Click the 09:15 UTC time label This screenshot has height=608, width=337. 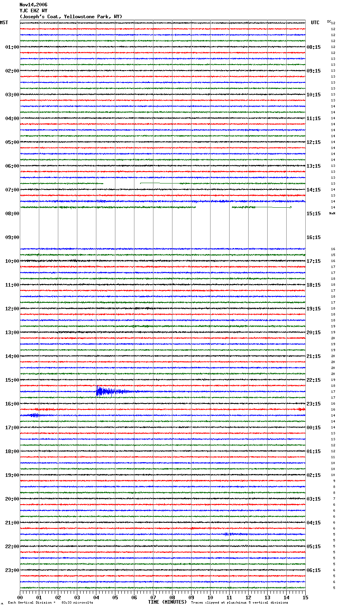[314, 71]
